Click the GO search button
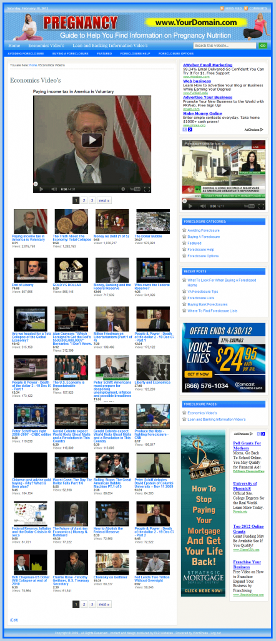Image resolution: width=276 pixels, height=641 pixels. click(x=263, y=45)
